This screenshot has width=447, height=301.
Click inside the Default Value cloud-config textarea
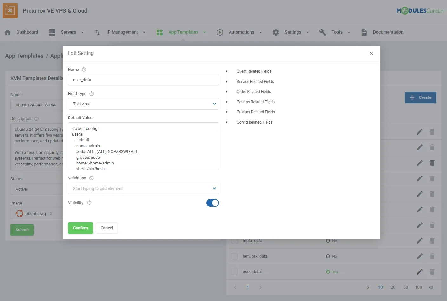[143, 146]
